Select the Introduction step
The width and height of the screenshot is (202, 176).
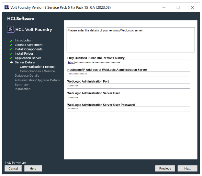23,40
